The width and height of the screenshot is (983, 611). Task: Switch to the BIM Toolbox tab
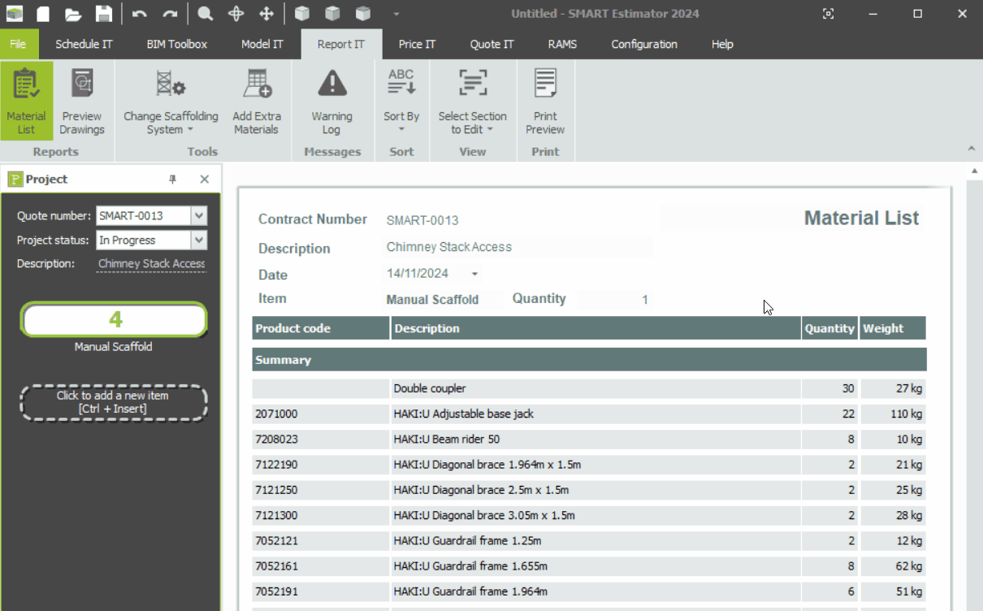pyautogui.click(x=176, y=44)
